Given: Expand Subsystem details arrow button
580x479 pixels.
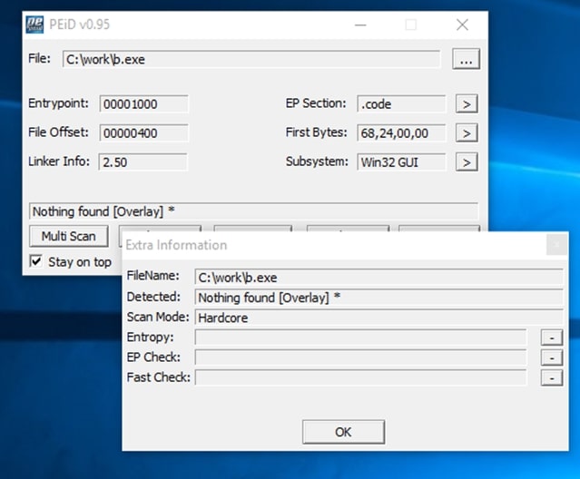Looking at the screenshot, I should [467, 162].
